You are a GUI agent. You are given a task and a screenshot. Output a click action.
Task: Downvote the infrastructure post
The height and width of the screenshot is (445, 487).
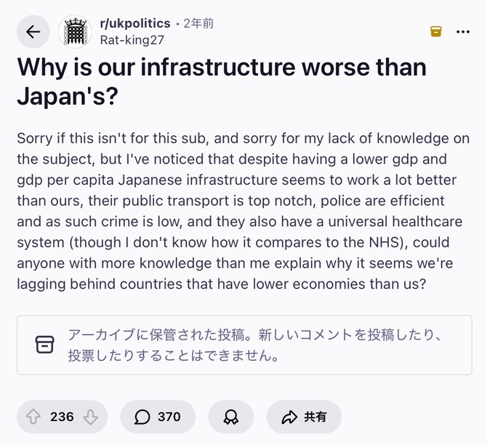click(x=90, y=417)
